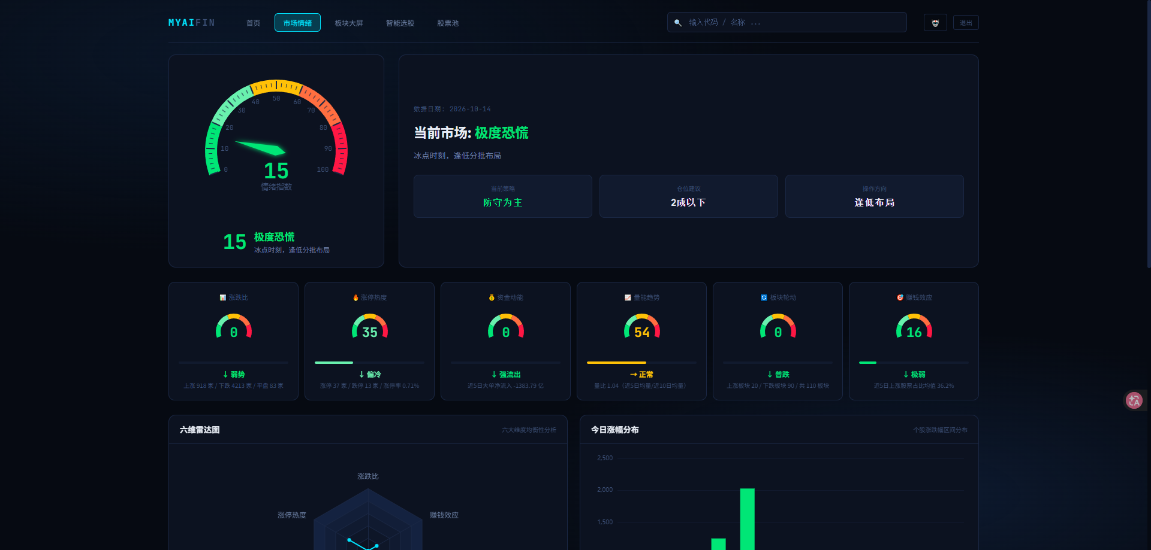Click the 个股涨跌幅区间分布 subtitle
Image resolution: width=1151 pixels, height=550 pixels.
(x=940, y=430)
